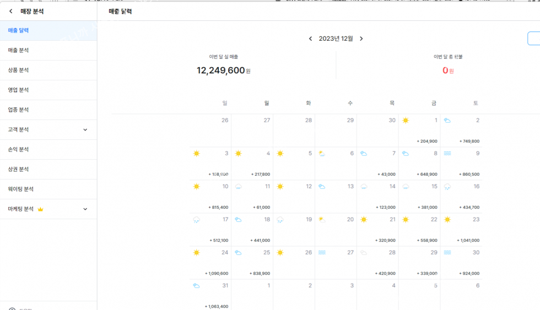
Task: Select 상권 분석 in the sidebar
Action: 18,170
